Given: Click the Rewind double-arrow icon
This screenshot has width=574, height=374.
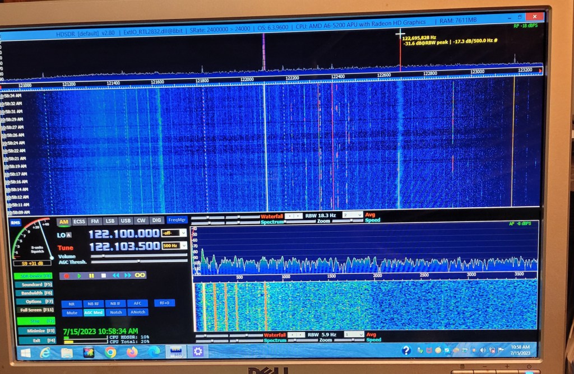Looking at the screenshot, I should (116, 276).
